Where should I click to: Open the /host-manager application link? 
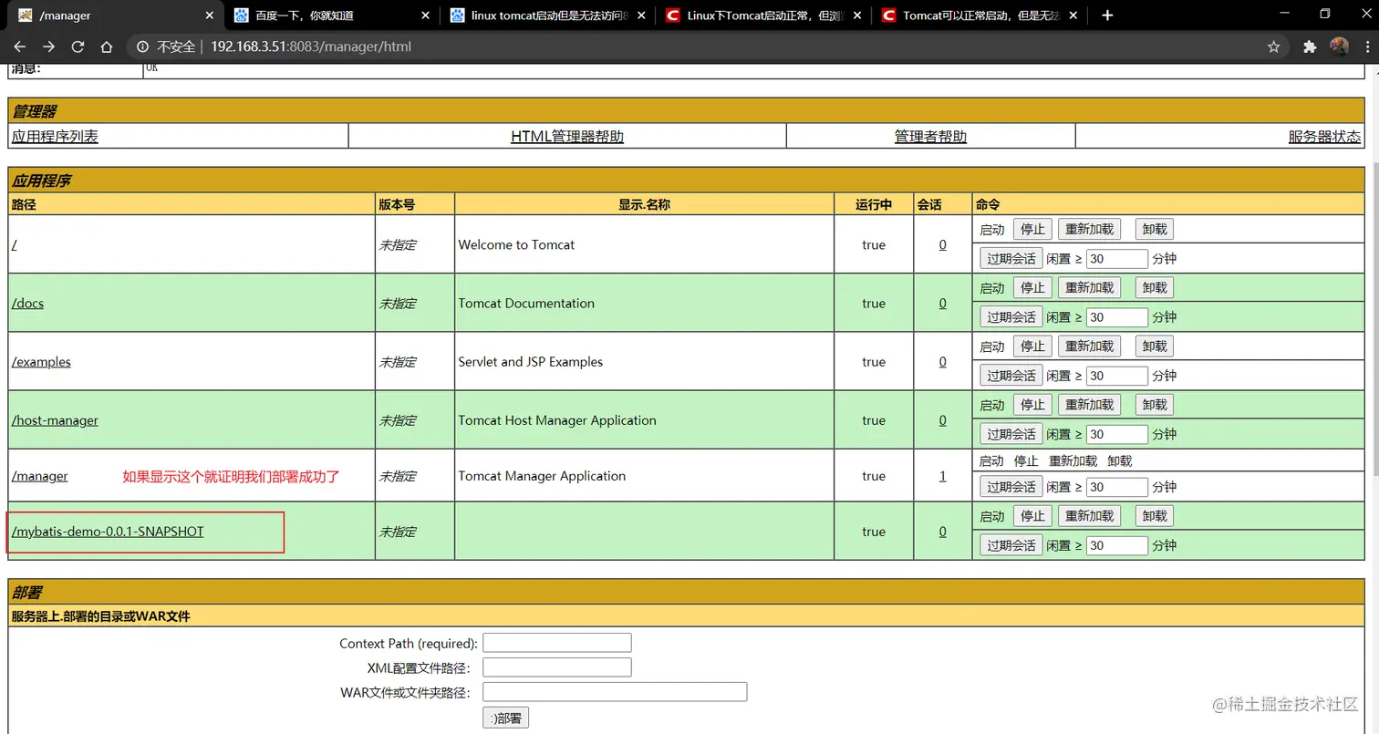(55, 419)
